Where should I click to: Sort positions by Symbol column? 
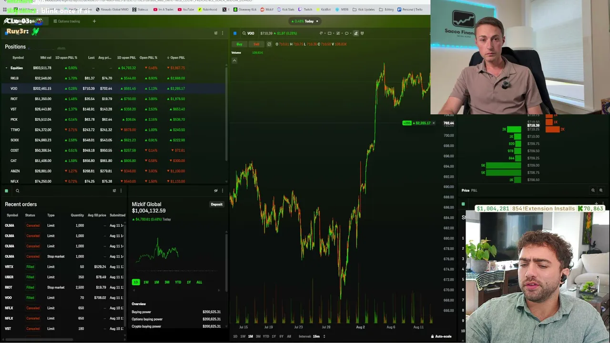18,58
